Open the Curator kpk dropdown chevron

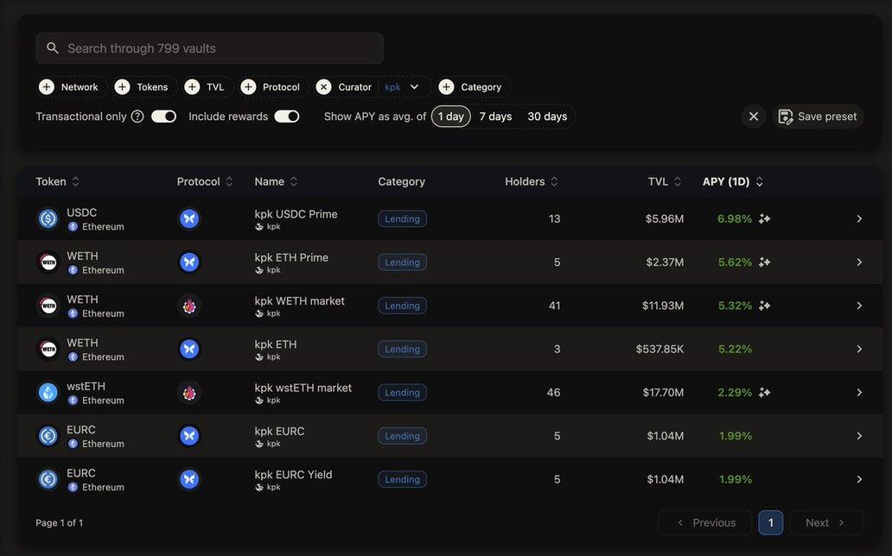coord(415,87)
